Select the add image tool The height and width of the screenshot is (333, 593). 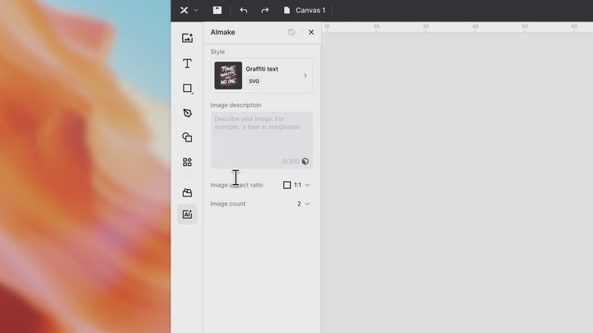click(x=187, y=39)
